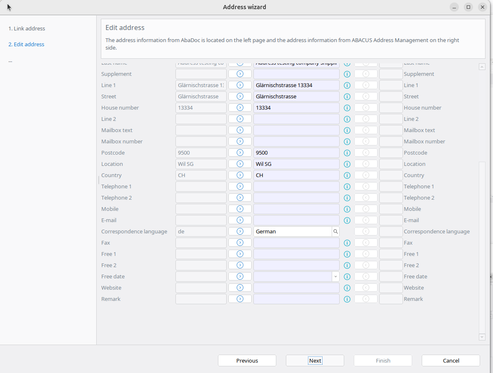Open the Free date dropdown arrow

coord(335,277)
